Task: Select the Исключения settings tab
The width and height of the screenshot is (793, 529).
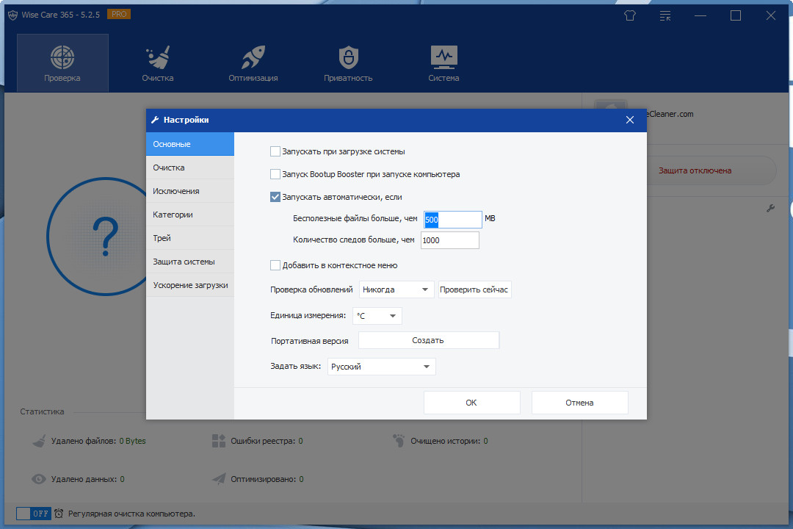Action: click(x=190, y=191)
